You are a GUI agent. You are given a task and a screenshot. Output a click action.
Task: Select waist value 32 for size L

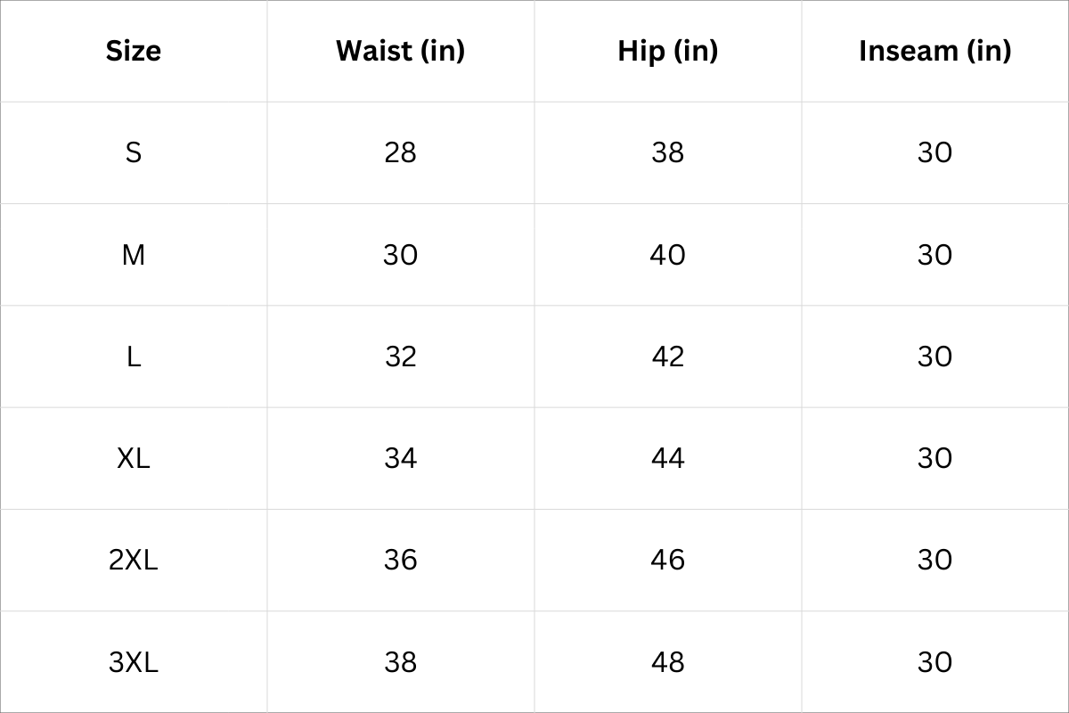point(400,356)
